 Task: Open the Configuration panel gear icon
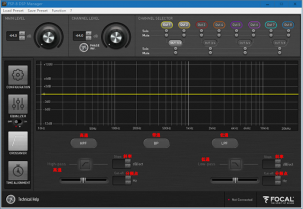(x=18, y=75)
